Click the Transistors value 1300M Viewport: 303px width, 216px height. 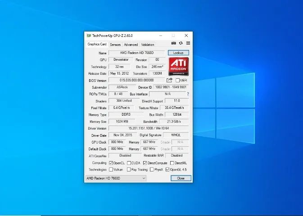tap(157, 73)
